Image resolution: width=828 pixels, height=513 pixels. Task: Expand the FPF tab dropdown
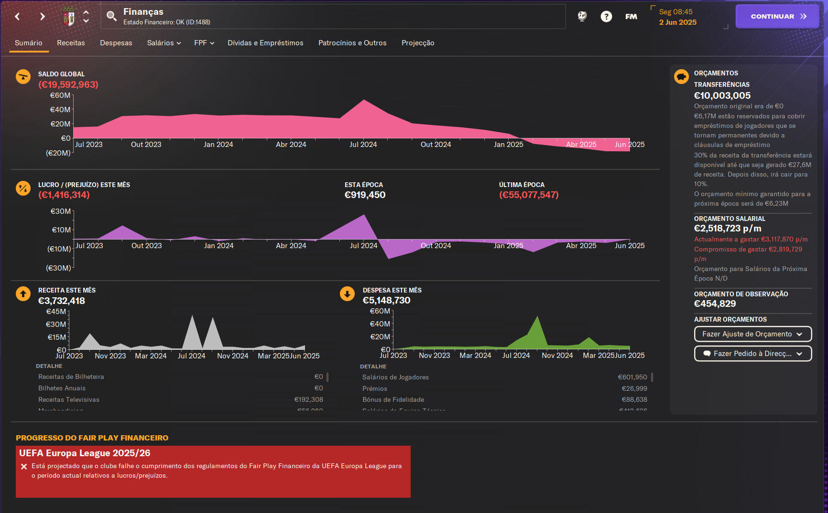pyautogui.click(x=204, y=43)
